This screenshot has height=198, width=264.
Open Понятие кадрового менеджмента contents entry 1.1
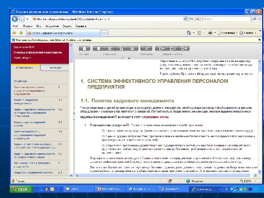[x=26, y=102]
